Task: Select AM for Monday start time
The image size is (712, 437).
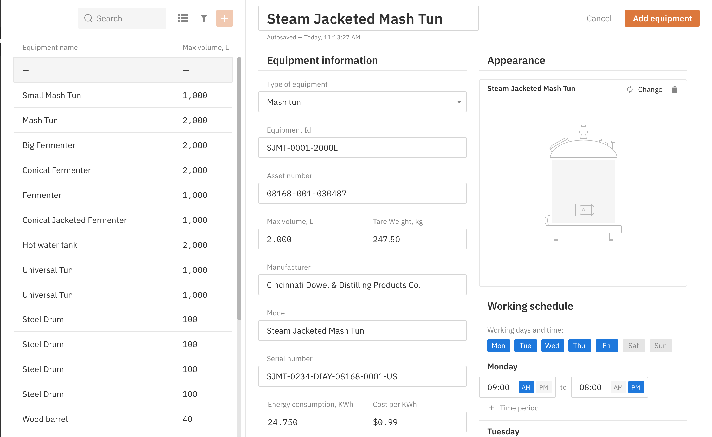Action: click(526, 387)
